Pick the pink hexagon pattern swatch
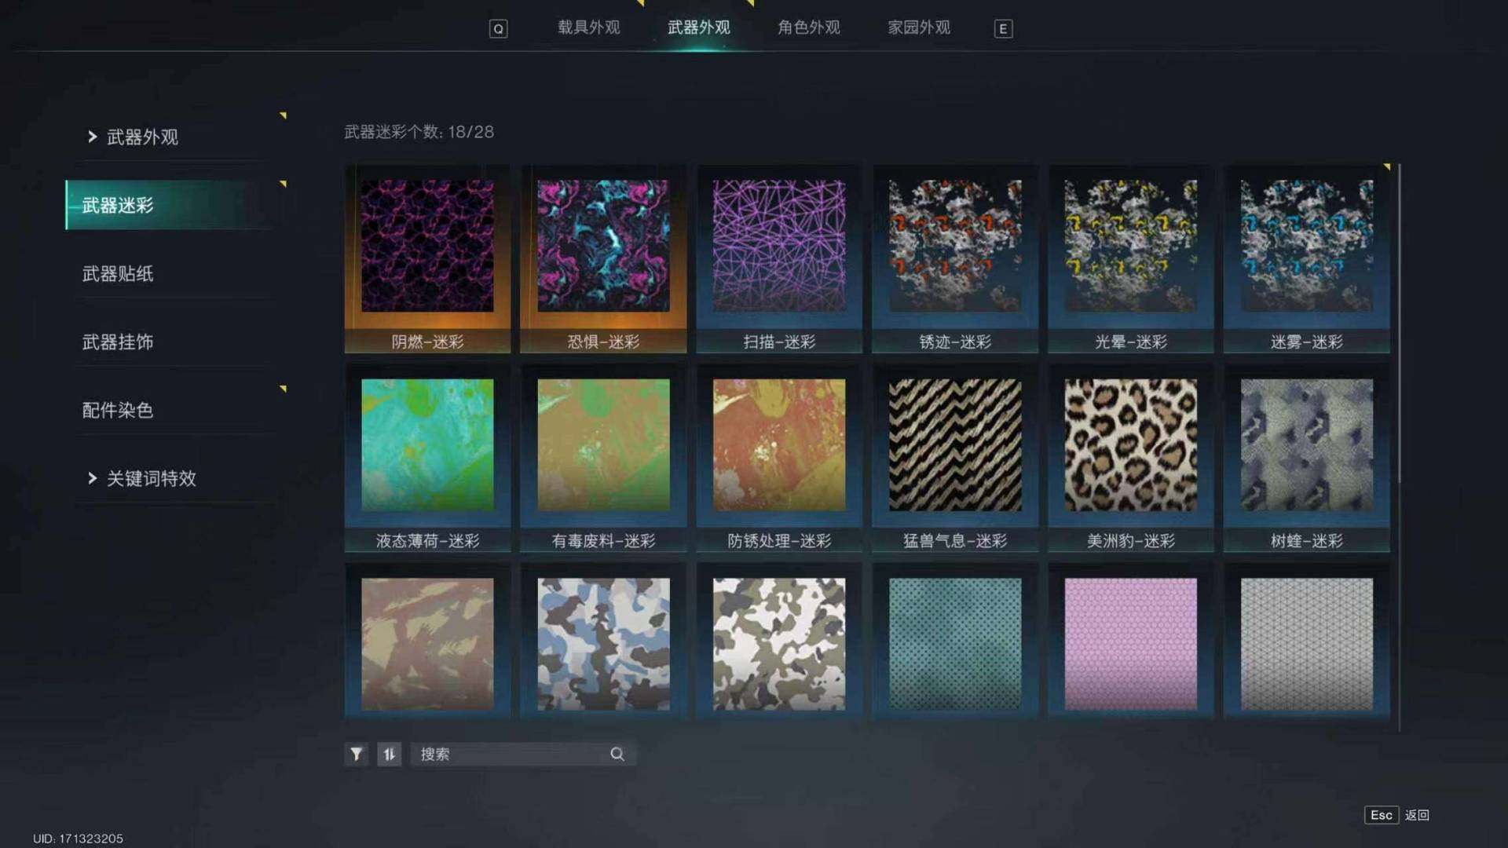Viewport: 1508px width, 848px height. [1130, 644]
